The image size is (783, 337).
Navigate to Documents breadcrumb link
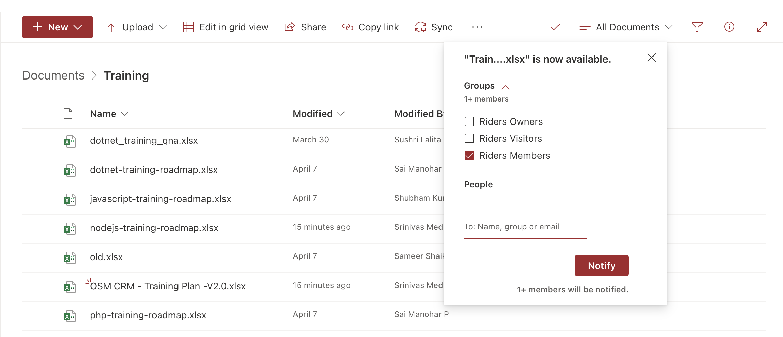pyautogui.click(x=53, y=75)
